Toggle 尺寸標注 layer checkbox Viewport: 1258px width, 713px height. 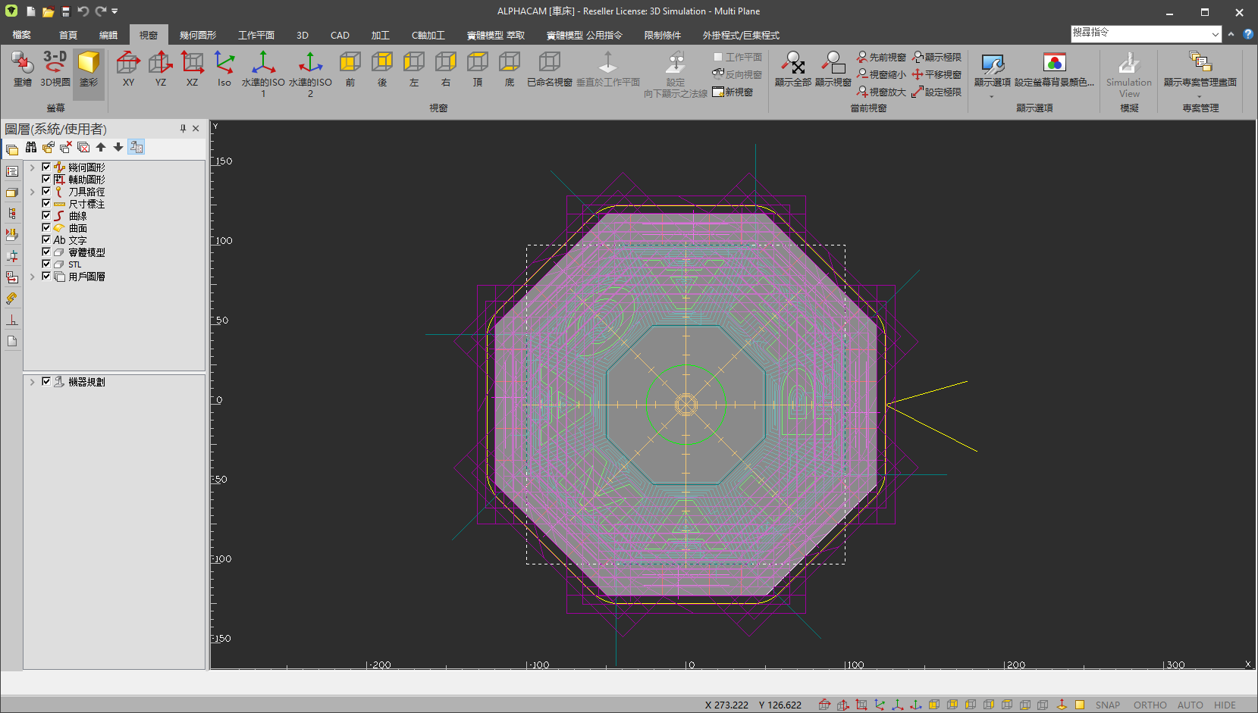(x=46, y=203)
